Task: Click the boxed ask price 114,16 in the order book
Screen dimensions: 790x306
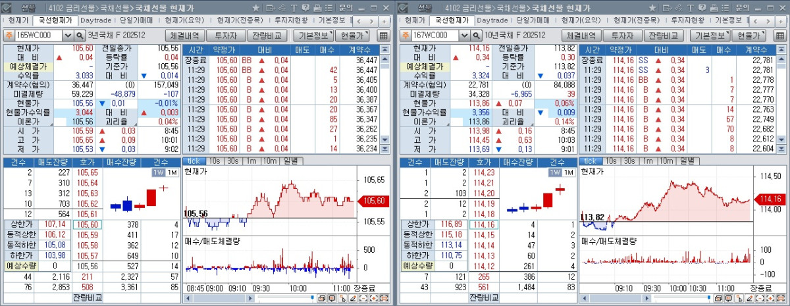Action: [x=483, y=224]
